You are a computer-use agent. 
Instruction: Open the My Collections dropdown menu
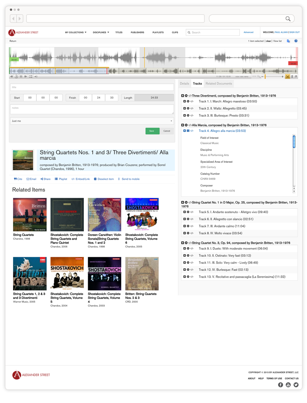coord(76,32)
